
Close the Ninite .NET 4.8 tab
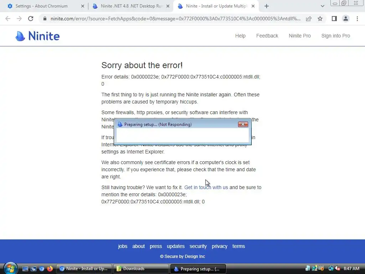click(168, 6)
